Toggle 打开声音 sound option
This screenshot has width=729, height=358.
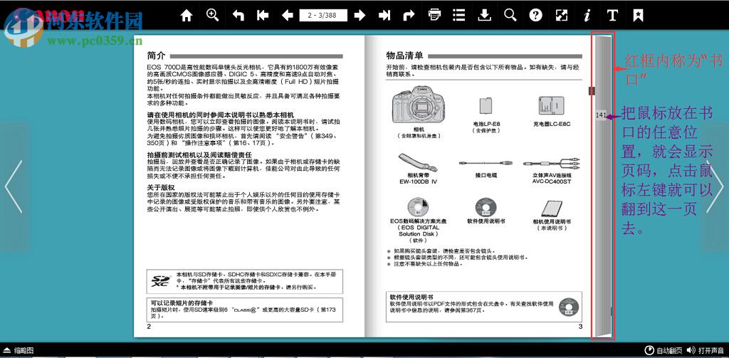[706, 350]
